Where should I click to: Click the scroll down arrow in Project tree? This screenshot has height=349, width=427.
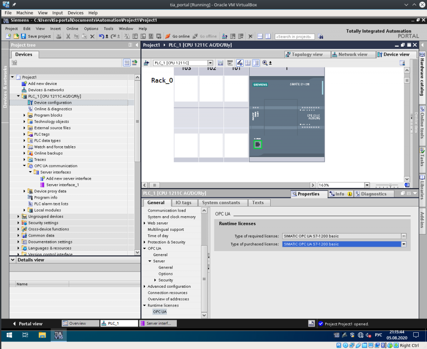pos(137,252)
